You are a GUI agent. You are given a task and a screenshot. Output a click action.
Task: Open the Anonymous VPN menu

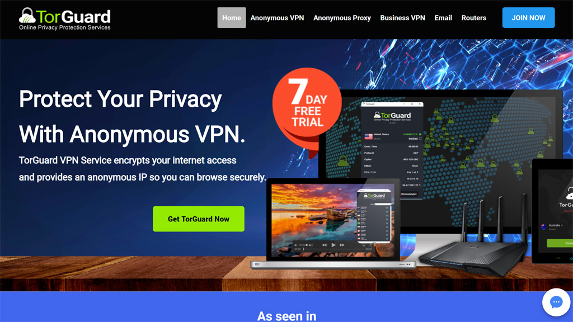click(277, 17)
